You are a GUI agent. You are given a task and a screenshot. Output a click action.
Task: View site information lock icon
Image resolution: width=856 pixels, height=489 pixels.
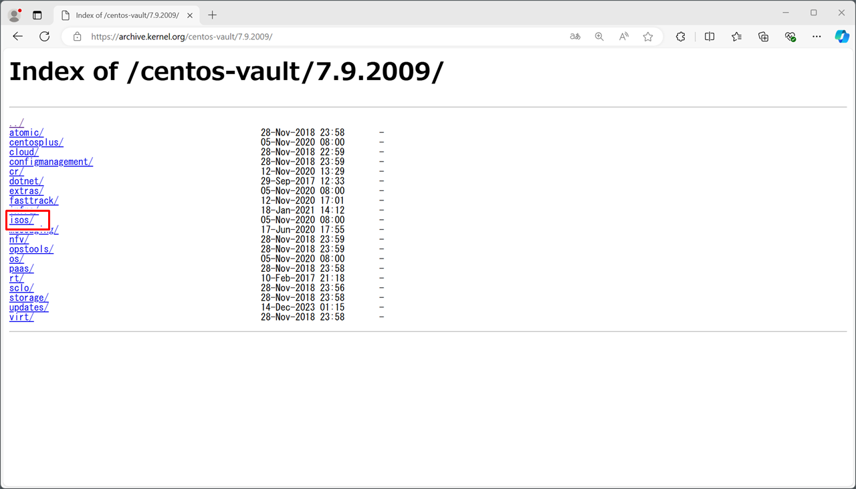77,37
